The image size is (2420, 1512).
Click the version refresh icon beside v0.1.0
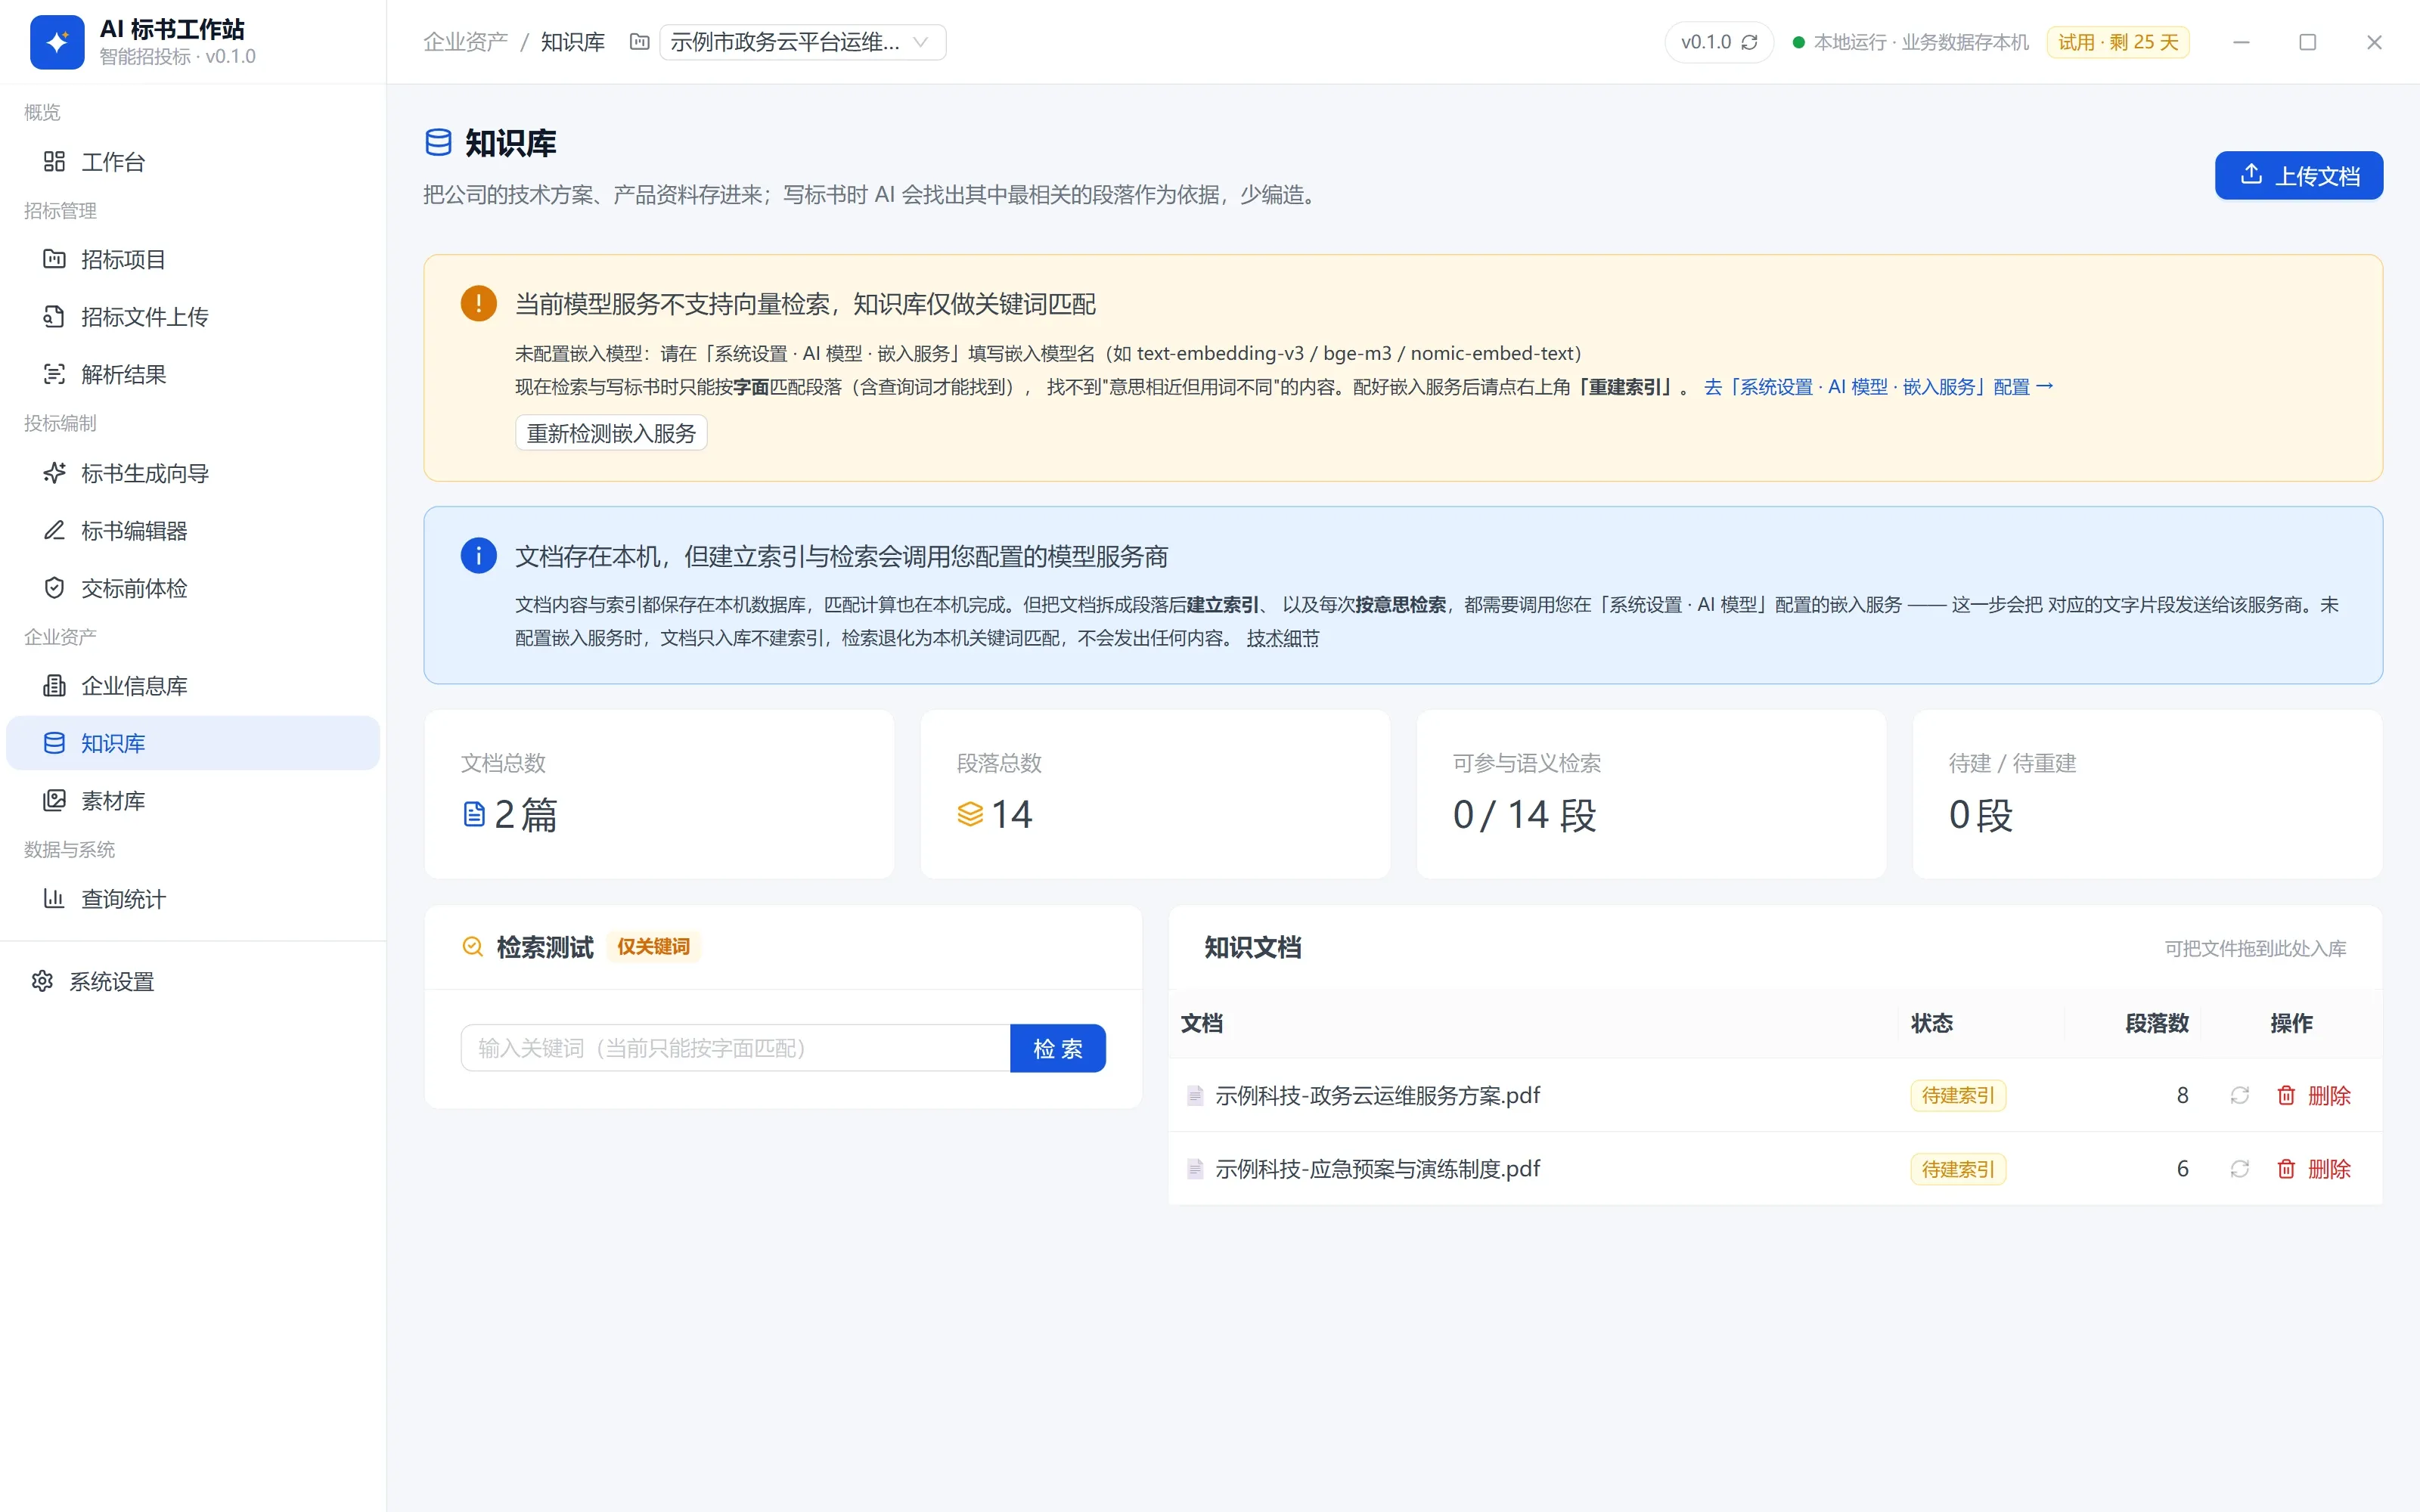coord(1749,42)
